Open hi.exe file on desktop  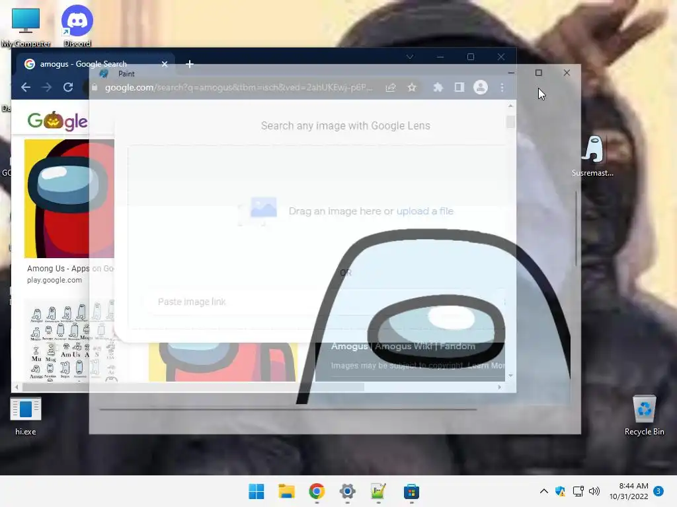(26, 417)
